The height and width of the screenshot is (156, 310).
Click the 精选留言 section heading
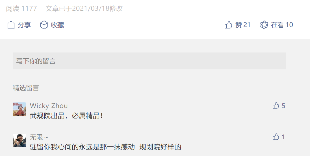[x=26, y=88]
